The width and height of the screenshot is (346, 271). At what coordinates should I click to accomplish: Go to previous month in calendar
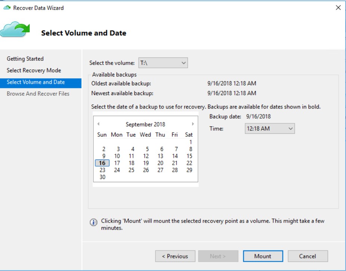point(98,124)
